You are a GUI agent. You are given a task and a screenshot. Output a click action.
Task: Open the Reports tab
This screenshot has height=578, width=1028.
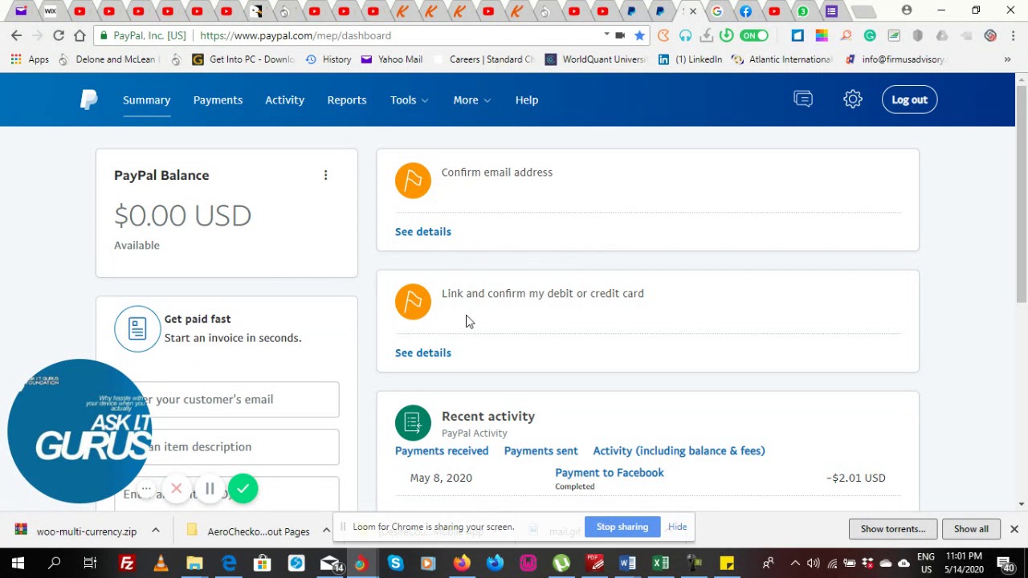pos(346,100)
